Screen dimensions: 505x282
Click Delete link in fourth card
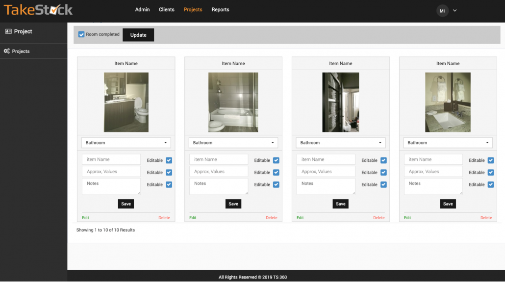click(x=486, y=218)
